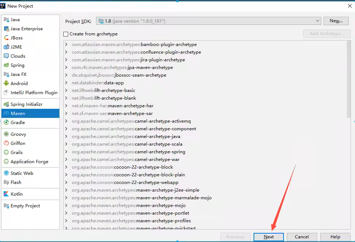Click the Java FX icon
This screenshot has width=355, height=242.
point(6,74)
